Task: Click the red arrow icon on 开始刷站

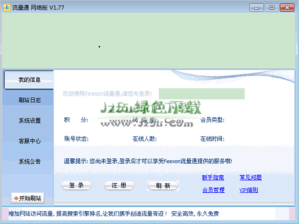Action: tap(16, 198)
